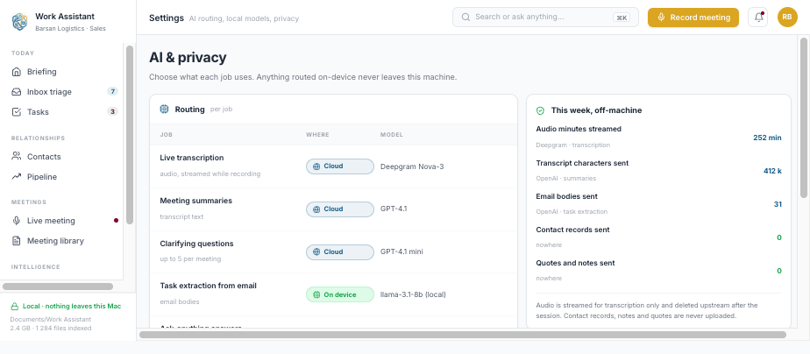810x354 pixels.
Task: Change Live transcription routing from Cloud
Action: coord(340,166)
